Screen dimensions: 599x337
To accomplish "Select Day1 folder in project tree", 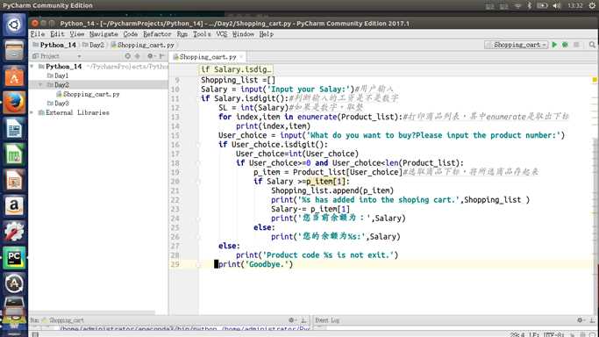I will (x=58, y=75).
